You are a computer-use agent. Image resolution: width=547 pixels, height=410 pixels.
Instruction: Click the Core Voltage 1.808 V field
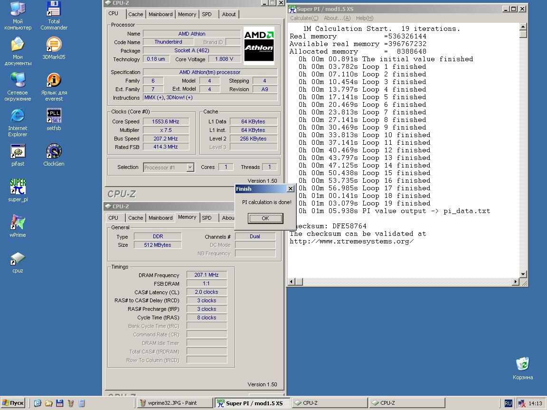click(x=224, y=59)
